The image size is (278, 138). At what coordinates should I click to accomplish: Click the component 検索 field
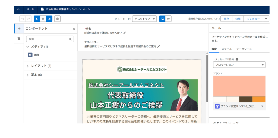tap(50, 39)
